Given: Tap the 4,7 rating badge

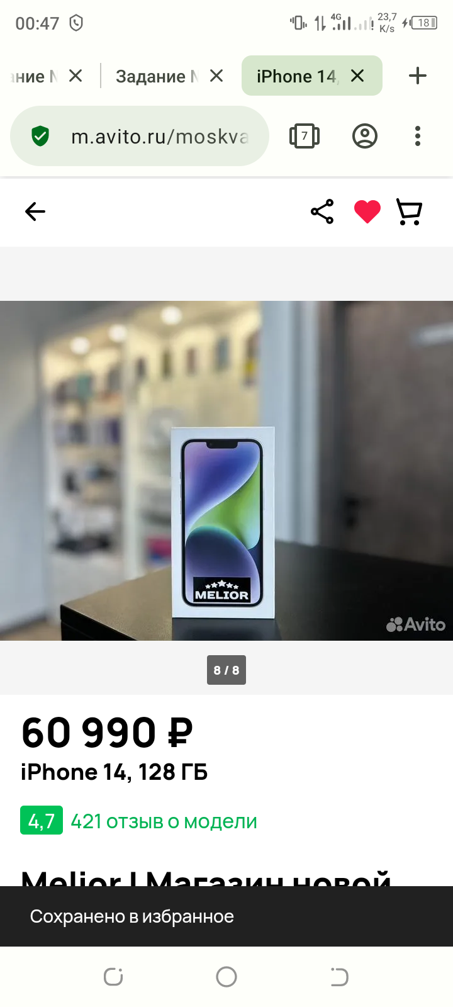Looking at the screenshot, I should pyautogui.click(x=42, y=820).
